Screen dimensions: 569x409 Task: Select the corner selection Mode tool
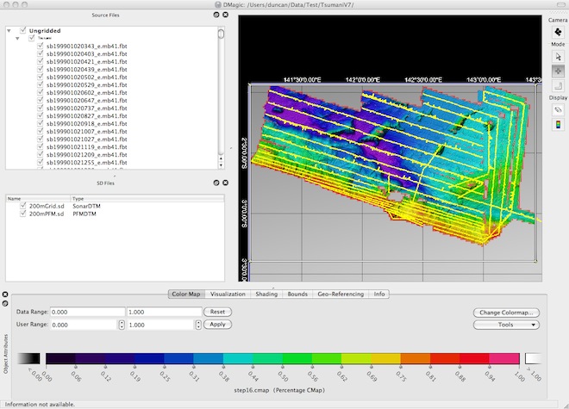pos(558,85)
